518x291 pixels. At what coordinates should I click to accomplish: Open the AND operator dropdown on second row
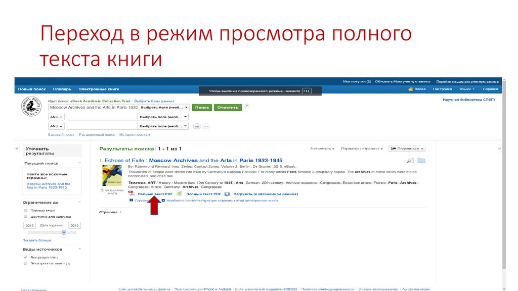[x=56, y=117]
